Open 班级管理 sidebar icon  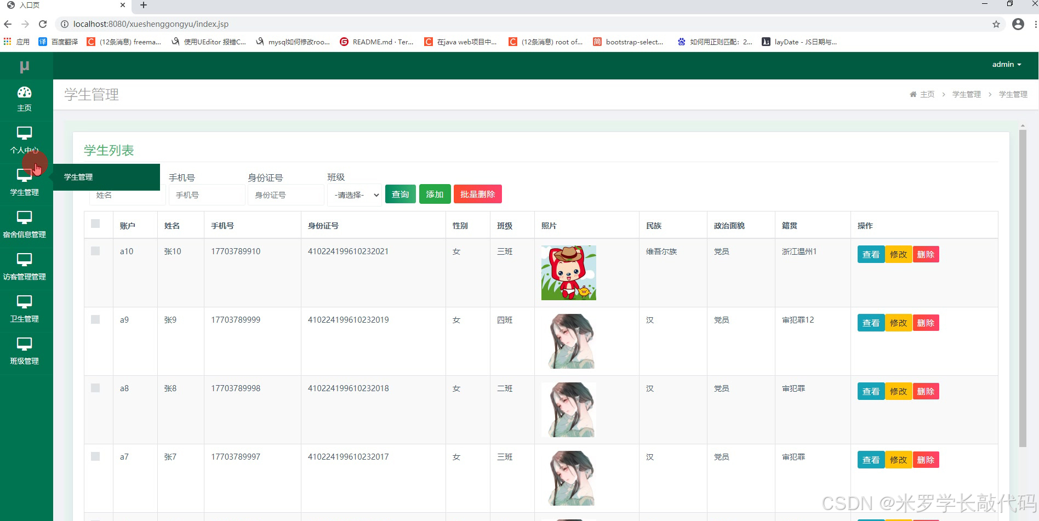(x=24, y=344)
